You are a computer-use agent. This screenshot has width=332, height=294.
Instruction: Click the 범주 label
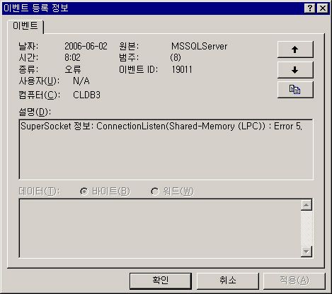coord(129,57)
